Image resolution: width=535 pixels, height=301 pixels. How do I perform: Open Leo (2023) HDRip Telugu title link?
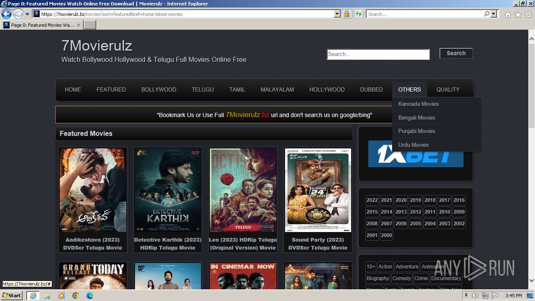coord(243,244)
